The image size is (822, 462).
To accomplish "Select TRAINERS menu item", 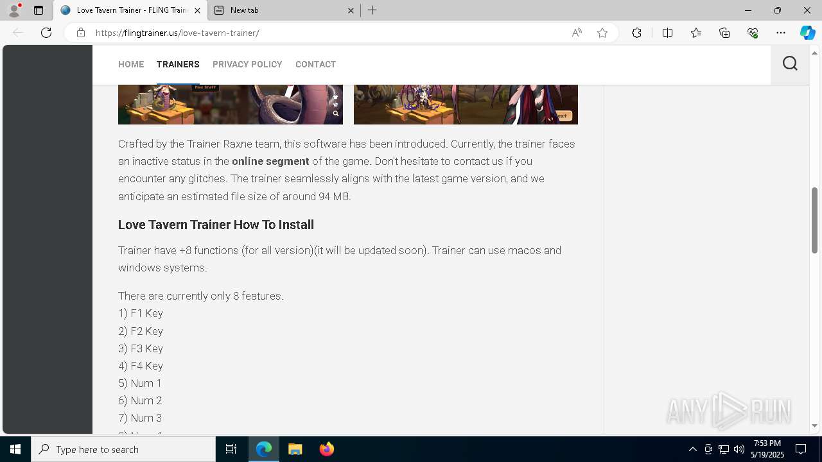I will (178, 64).
